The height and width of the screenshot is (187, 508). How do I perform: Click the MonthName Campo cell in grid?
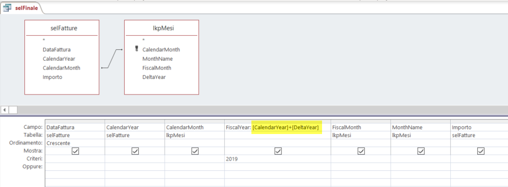point(421,127)
